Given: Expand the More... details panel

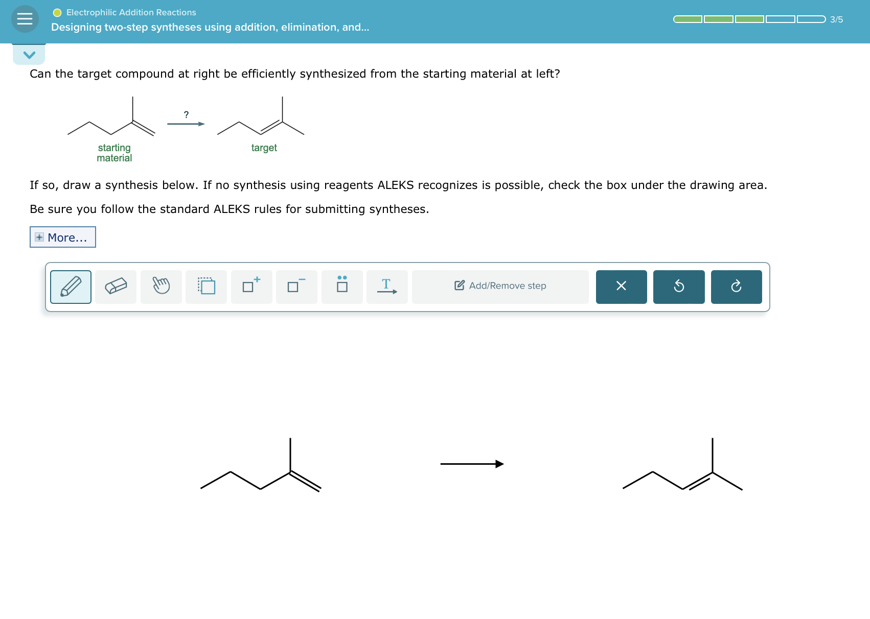Looking at the screenshot, I should pos(62,237).
